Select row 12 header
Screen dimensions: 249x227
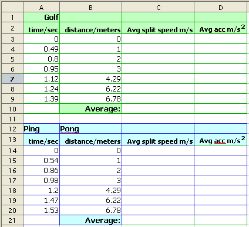tap(12, 129)
